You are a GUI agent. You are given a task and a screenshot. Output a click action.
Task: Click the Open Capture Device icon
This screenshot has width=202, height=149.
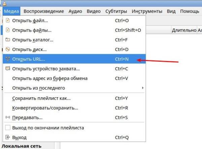tap(8, 69)
